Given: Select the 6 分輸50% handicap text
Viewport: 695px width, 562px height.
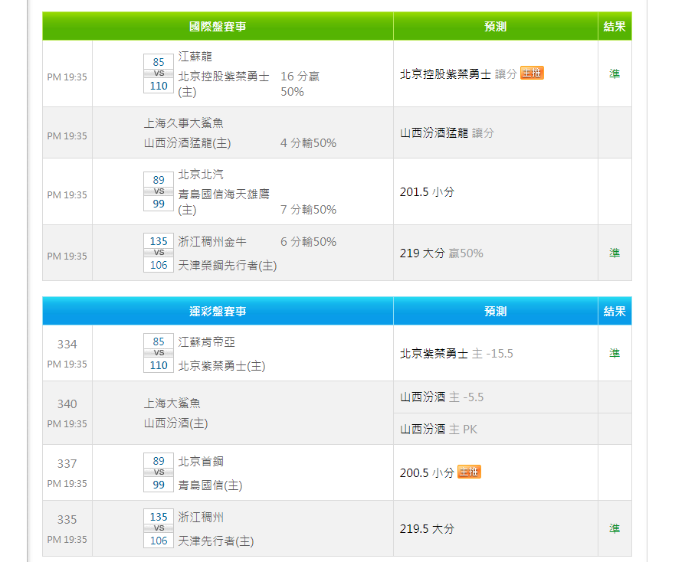Looking at the screenshot, I should point(309,242).
